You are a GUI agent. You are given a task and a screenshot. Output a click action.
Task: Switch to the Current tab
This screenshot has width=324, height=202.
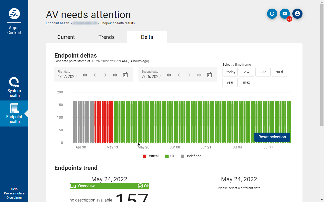[x=66, y=37]
